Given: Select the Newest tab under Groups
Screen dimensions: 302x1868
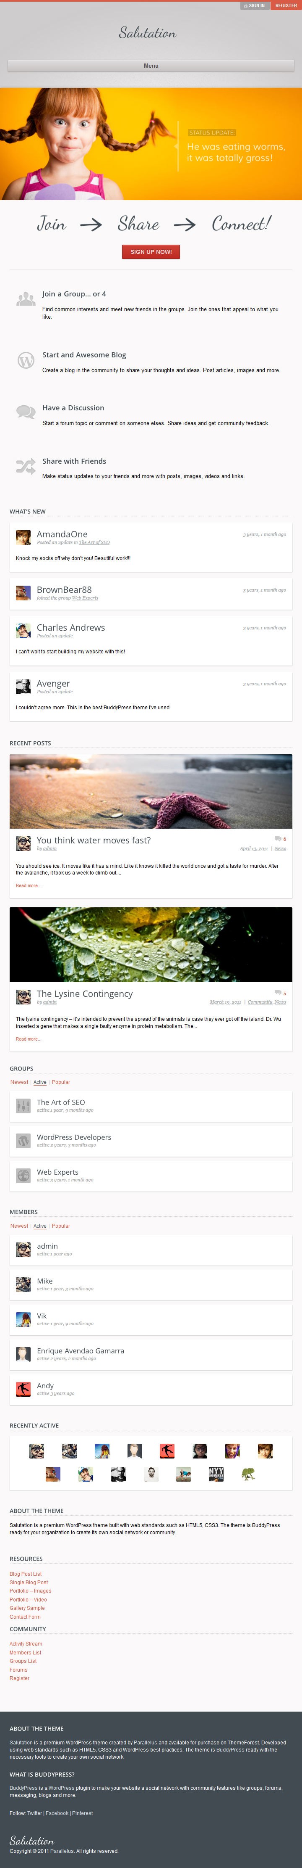Looking at the screenshot, I should coord(19,1082).
